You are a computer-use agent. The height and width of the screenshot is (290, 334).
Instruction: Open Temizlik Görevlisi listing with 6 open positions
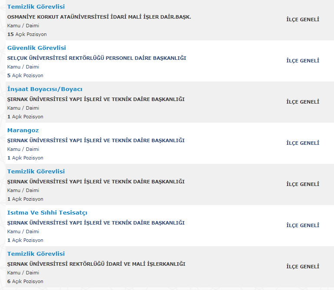(x=36, y=254)
